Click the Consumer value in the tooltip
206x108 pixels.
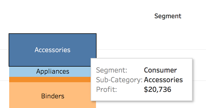tap(160, 70)
